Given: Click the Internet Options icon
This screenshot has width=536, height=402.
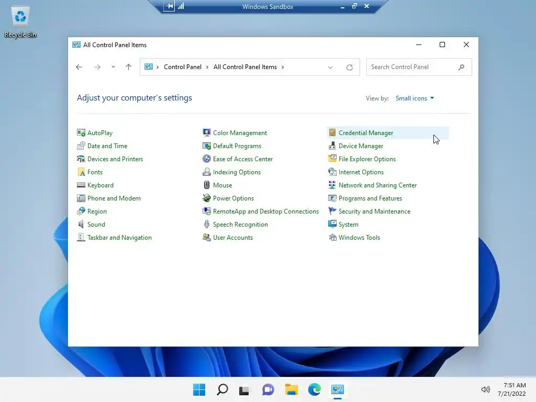Looking at the screenshot, I should click(332, 172).
